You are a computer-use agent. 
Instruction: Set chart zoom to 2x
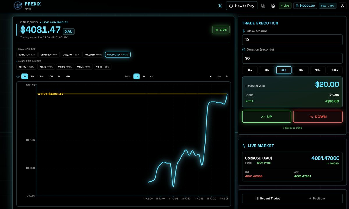click(x=144, y=77)
